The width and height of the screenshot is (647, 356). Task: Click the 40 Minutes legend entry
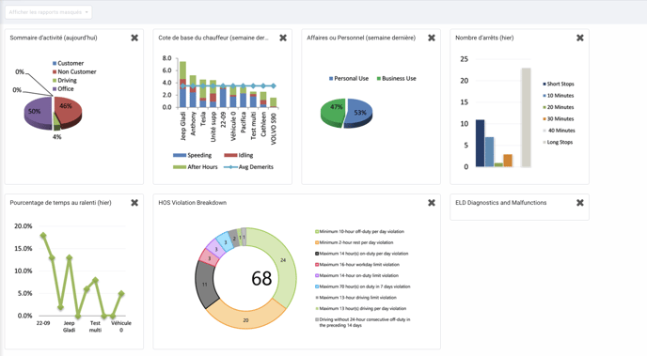point(560,131)
